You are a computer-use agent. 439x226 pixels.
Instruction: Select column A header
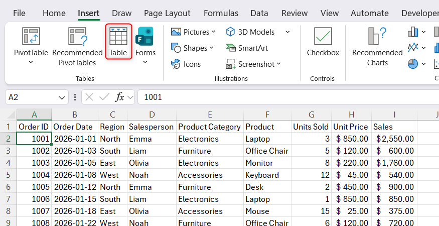(x=34, y=115)
